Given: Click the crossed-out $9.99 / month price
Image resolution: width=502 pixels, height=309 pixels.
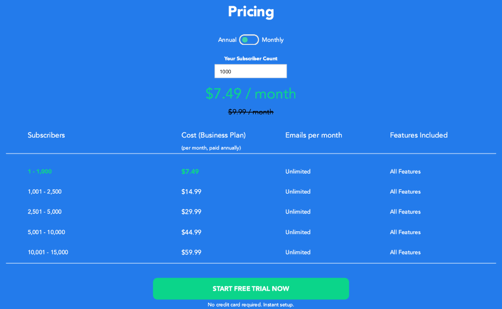Looking at the screenshot, I should tap(251, 112).
